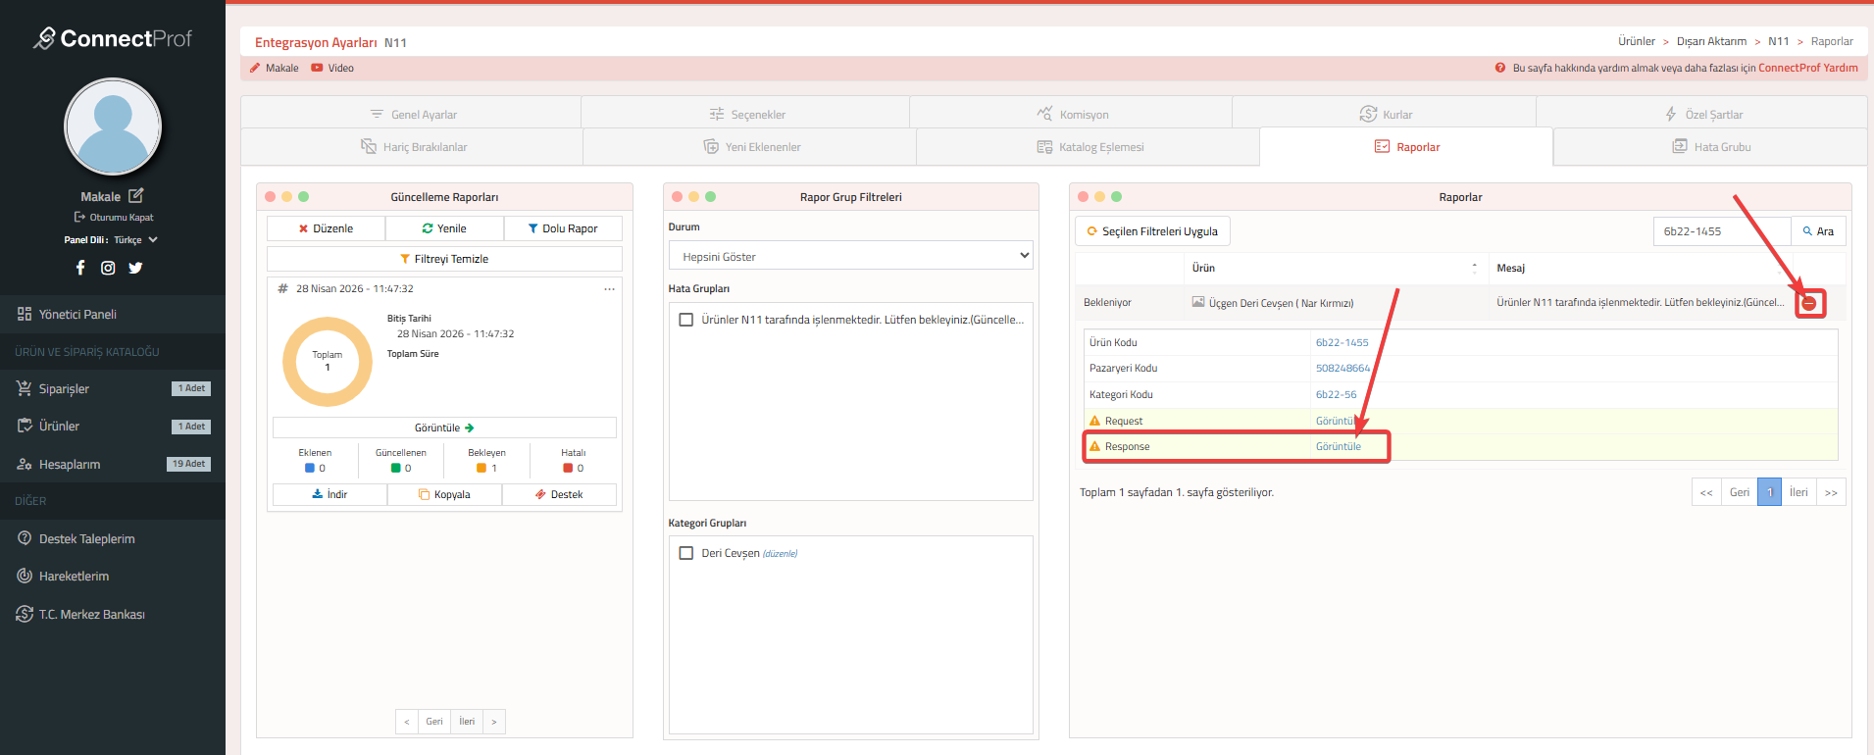This screenshot has width=1874, height=755.
Task: Click the user avatar picture
Action: pyautogui.click(x=113, y=127)
